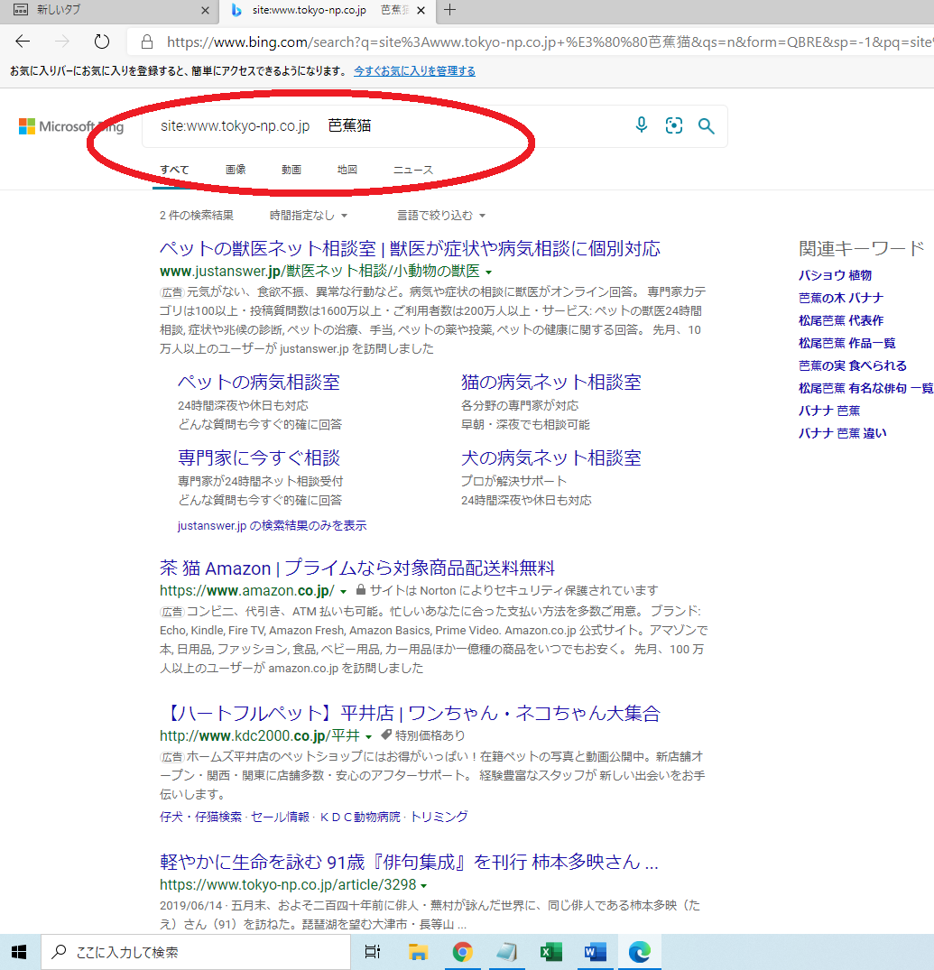Expand the arrow beside tokyo-np.co.jp/article/3298 URL
Viewport: 934px width, 970px height.
point(424,886)
